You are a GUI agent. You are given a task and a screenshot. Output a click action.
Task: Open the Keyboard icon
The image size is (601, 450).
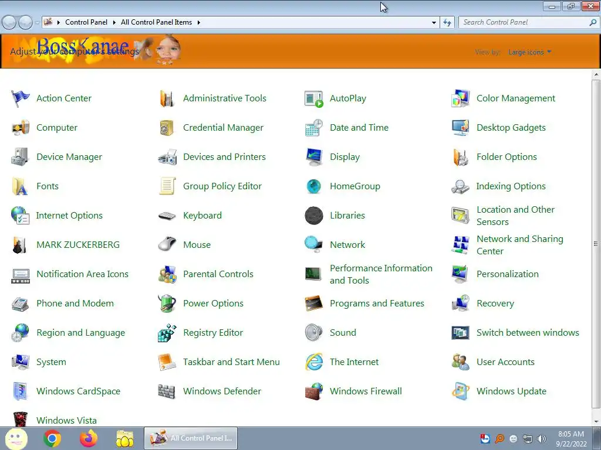[x=167, y=216]
